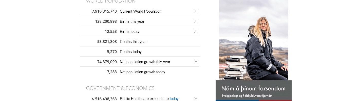This screenshot has width=340, height=101.
Task: Select the Deaths this year label
Action: 133,42
